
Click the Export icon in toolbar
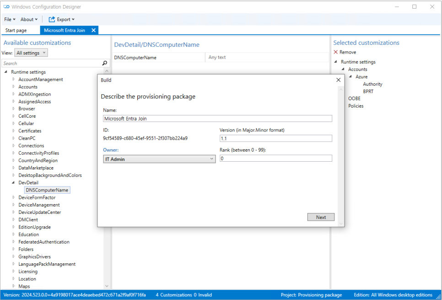[52, 19]
